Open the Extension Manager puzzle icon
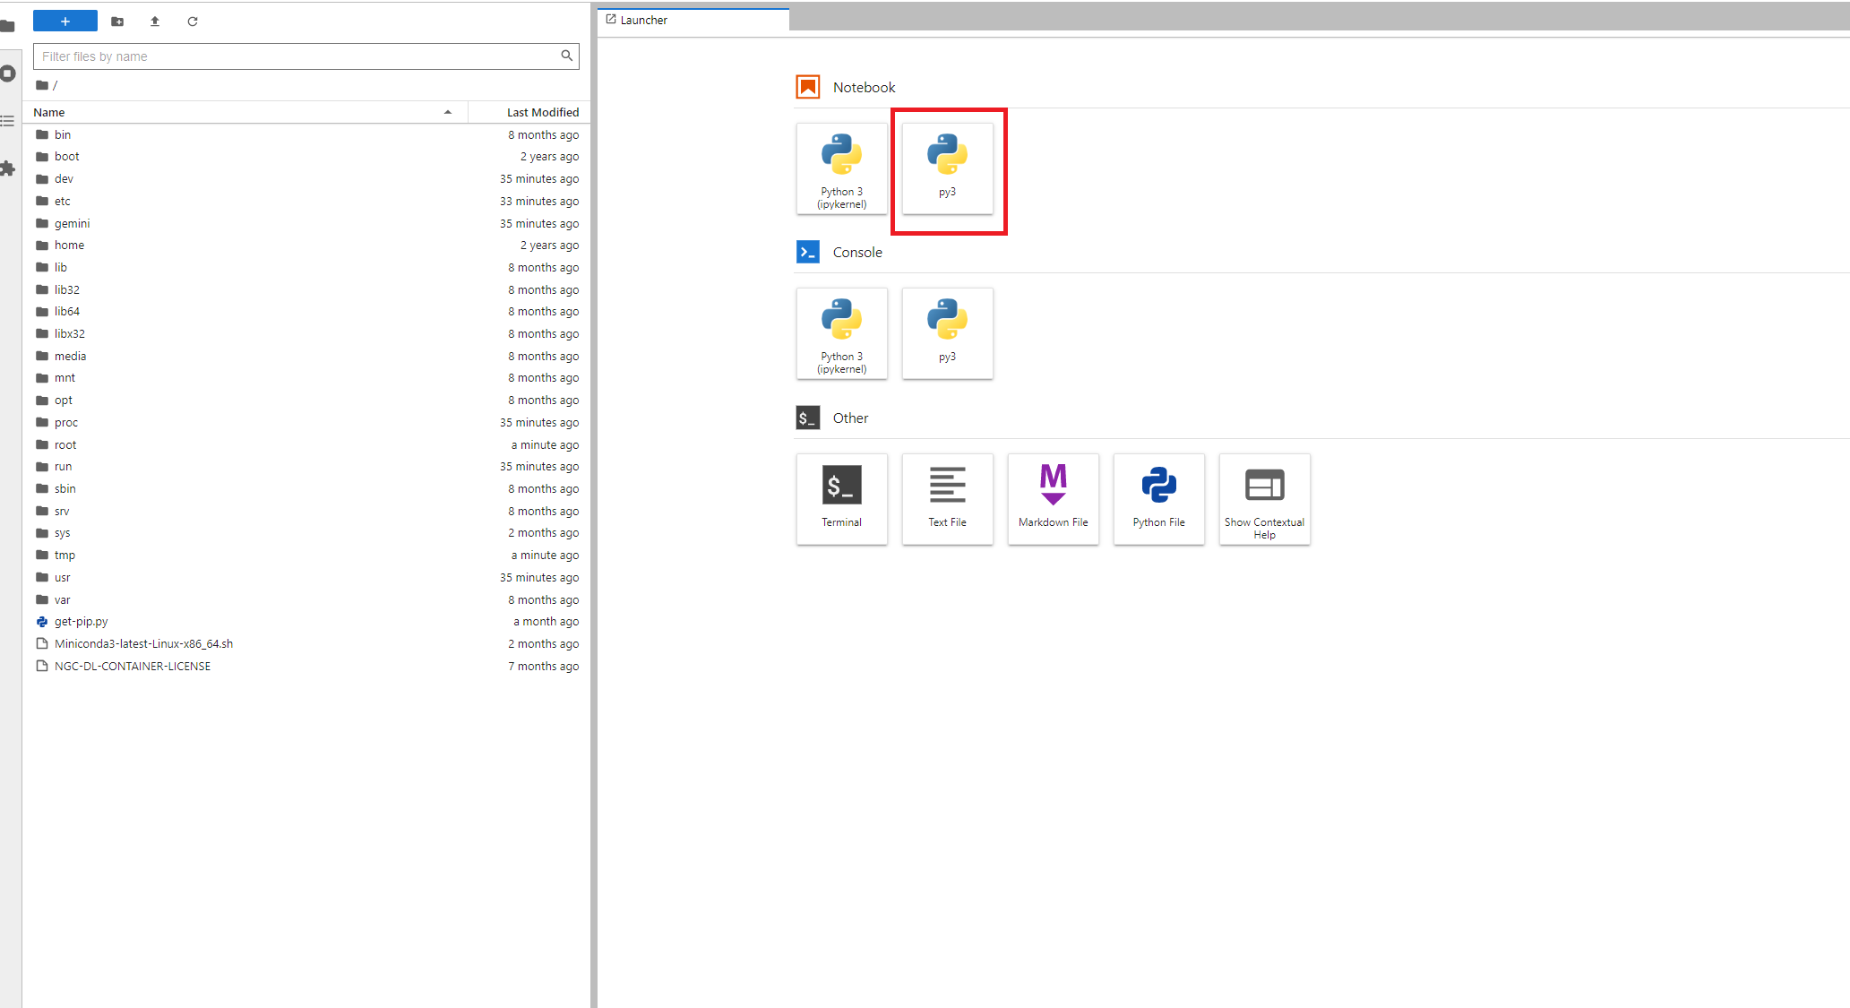 tap(8, 168)
